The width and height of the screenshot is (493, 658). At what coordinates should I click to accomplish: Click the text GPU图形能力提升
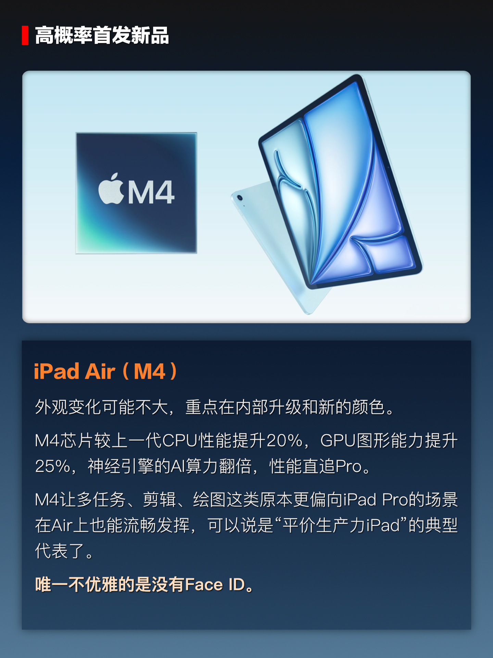click(x=389, y=440)
